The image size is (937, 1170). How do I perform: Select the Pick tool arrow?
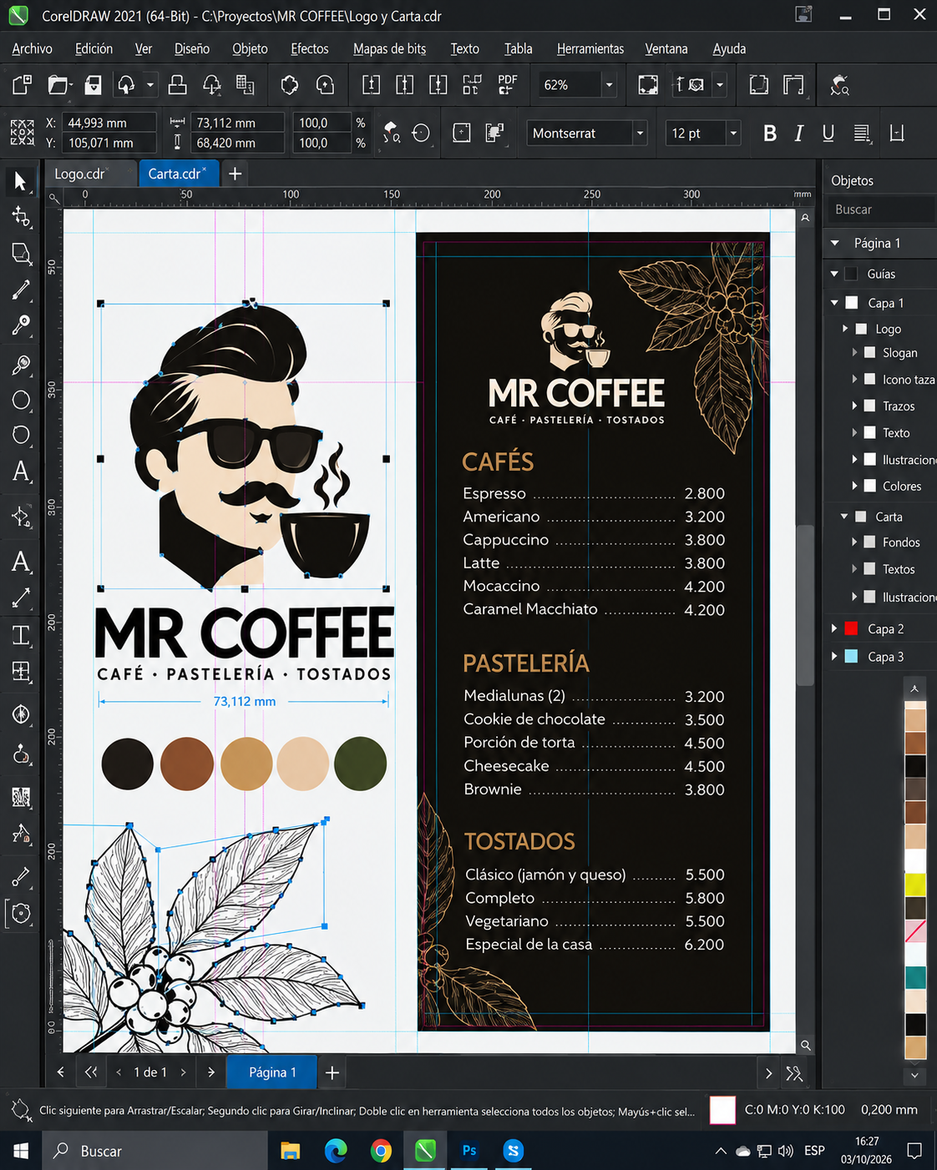(x=20, y=181)
